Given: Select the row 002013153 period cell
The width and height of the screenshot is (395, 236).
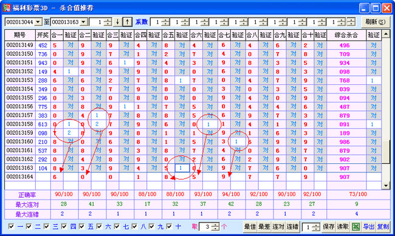Looking at the screenshot, I should coord(20,80).
